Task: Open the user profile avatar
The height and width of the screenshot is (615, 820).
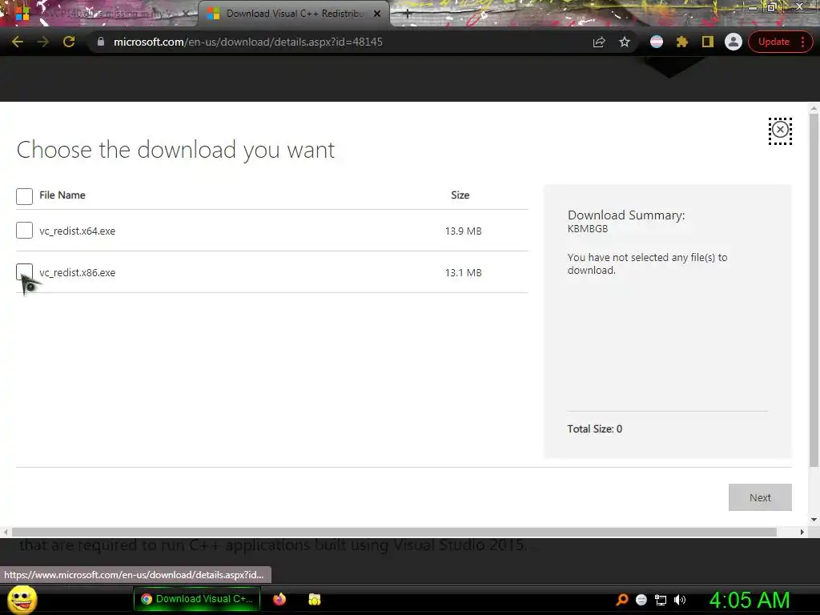Action: (x=734, y=42)
